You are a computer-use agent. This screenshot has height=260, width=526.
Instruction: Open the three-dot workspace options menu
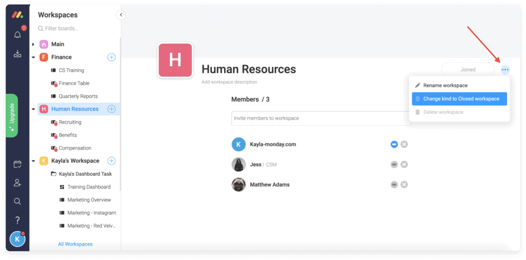(x=505, y=70)
